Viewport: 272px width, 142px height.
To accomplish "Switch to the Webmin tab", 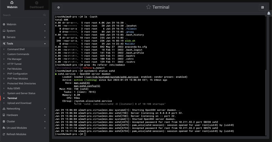I will (12, 5).
